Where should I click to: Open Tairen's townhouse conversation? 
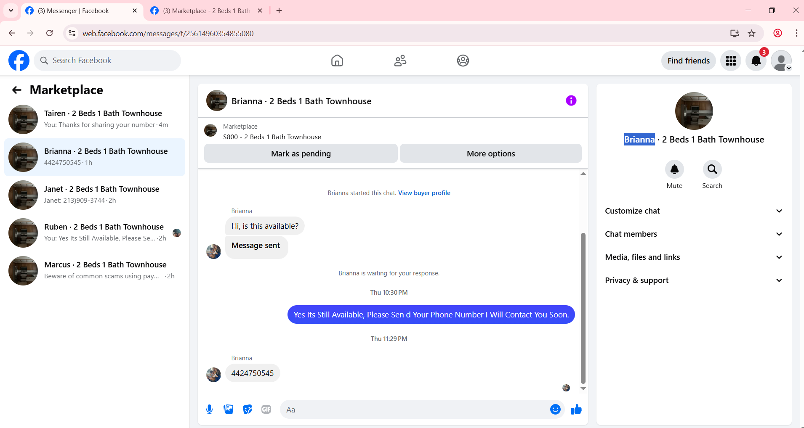pyautogui.click(x=95, y=119)
